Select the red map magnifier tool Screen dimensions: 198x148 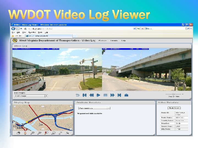[x=46, y=133]
